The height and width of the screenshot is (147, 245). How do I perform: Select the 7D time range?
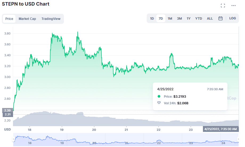click(x=161, y=19)
